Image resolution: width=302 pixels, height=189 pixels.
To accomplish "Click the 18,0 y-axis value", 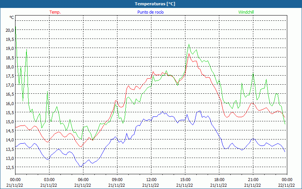I will coord(10,67).
